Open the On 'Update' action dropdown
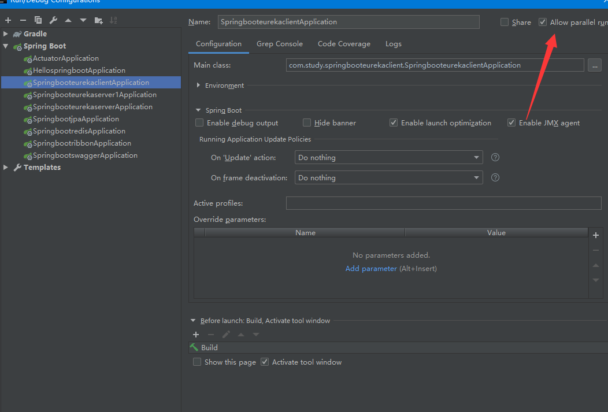The height and width of the screenshot is (412, 608). click(x=388, y=157)
